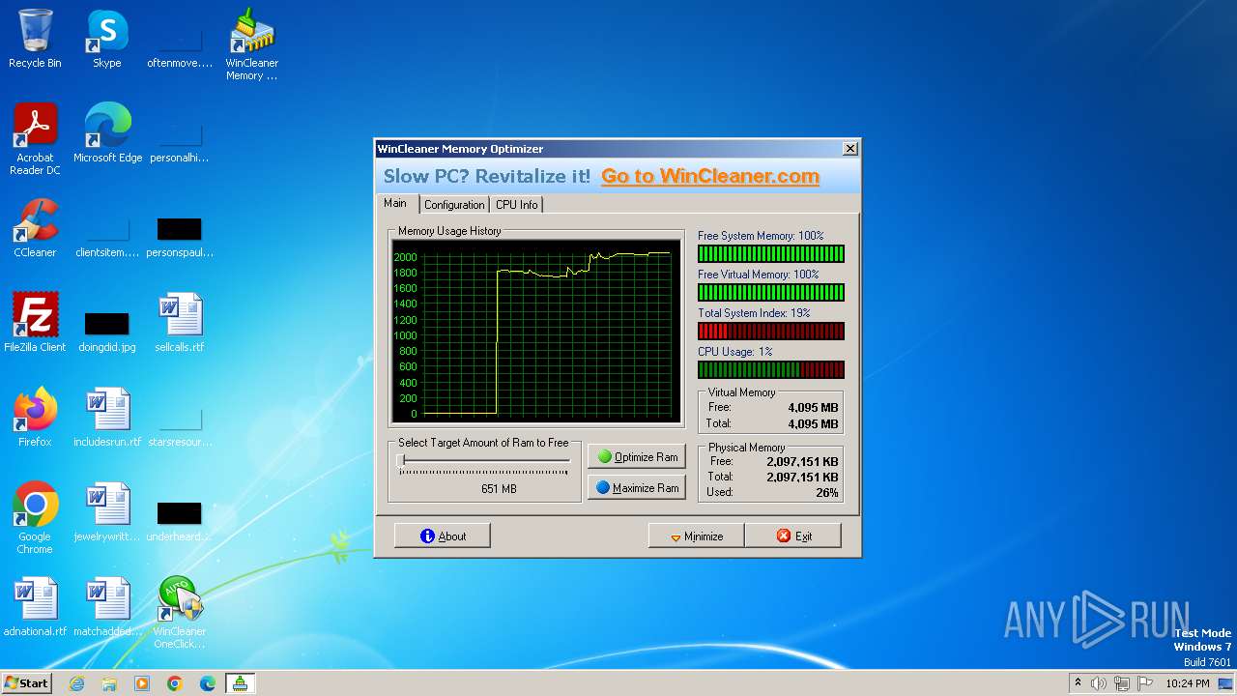Open the Chrome taskbar icon
Screen dimensions: 1237x696
175,683
